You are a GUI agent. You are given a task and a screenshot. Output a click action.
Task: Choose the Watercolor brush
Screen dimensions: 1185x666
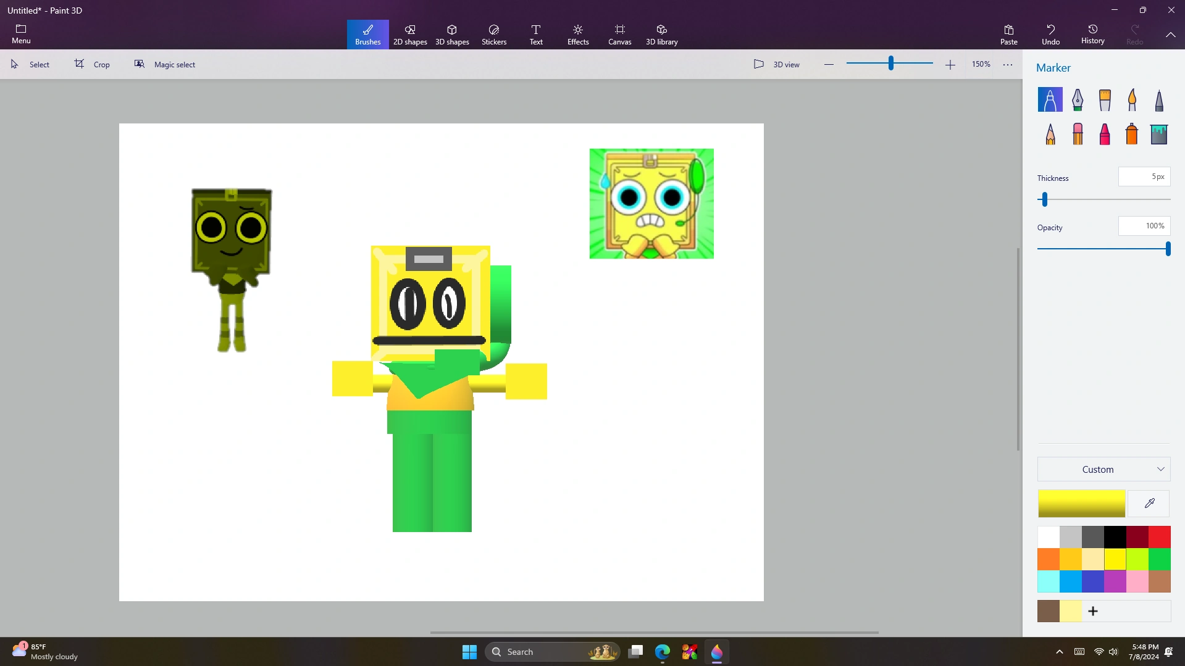1132,100
